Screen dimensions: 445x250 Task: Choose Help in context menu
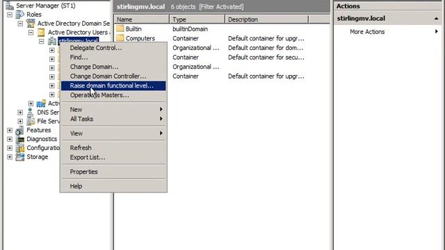tap(113, 186)
